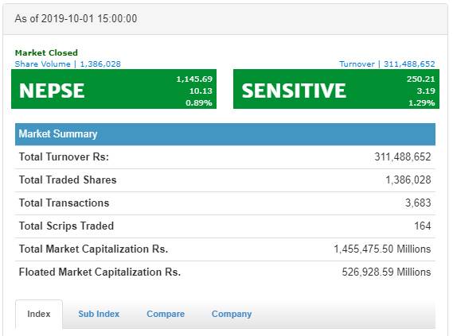Click the SENSITIVE point change 3.19
453x336 pixels.
click(x=426, y=91)
